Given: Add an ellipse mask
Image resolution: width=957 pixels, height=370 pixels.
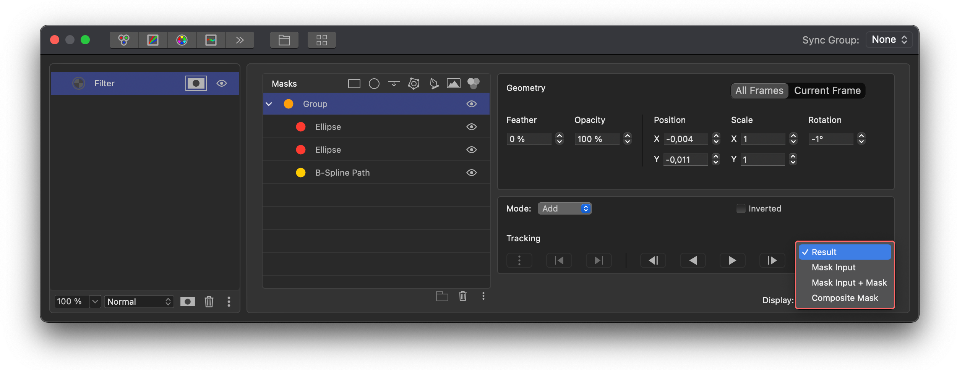Looking at the screenshot, I should [x=374, y=84].
